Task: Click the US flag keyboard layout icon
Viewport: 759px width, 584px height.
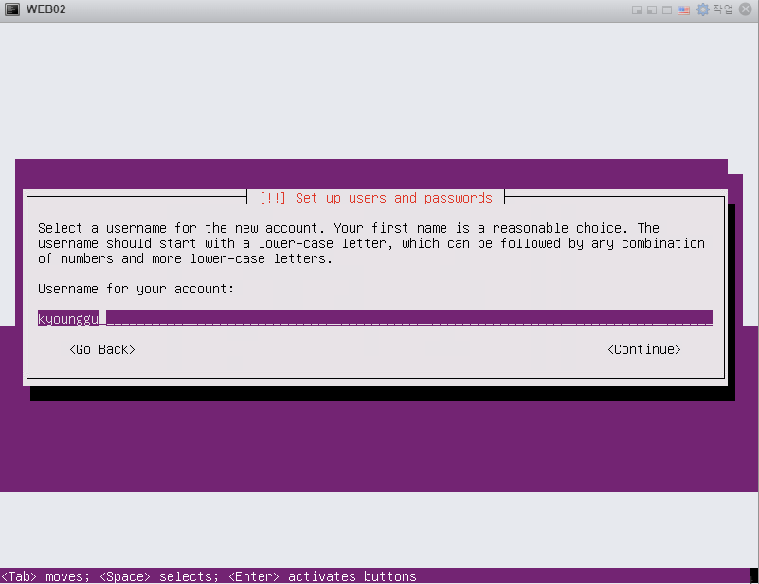Action: click(x=683, y=10)
